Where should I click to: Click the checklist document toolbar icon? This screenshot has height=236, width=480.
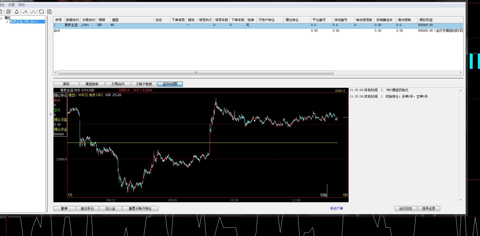[50, 12]
